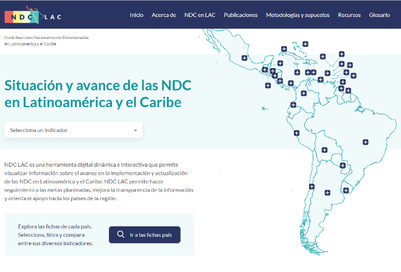Go to the Inicio menu item
This screenshot has width=401, height=272.
tap(136, 15)
